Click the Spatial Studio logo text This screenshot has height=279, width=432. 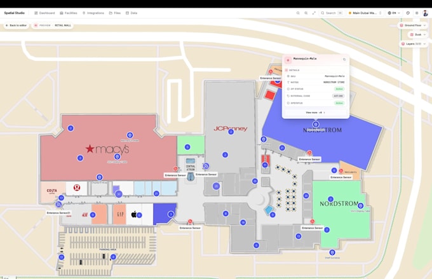click(x=15, y=13)
